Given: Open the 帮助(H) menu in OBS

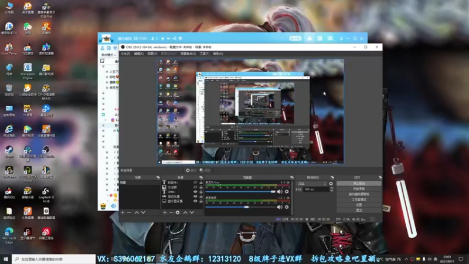Looking at the screenshot, I should [x=218, y=54].
